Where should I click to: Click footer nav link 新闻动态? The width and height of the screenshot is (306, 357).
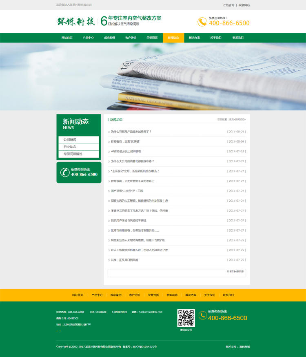point(172,295)
